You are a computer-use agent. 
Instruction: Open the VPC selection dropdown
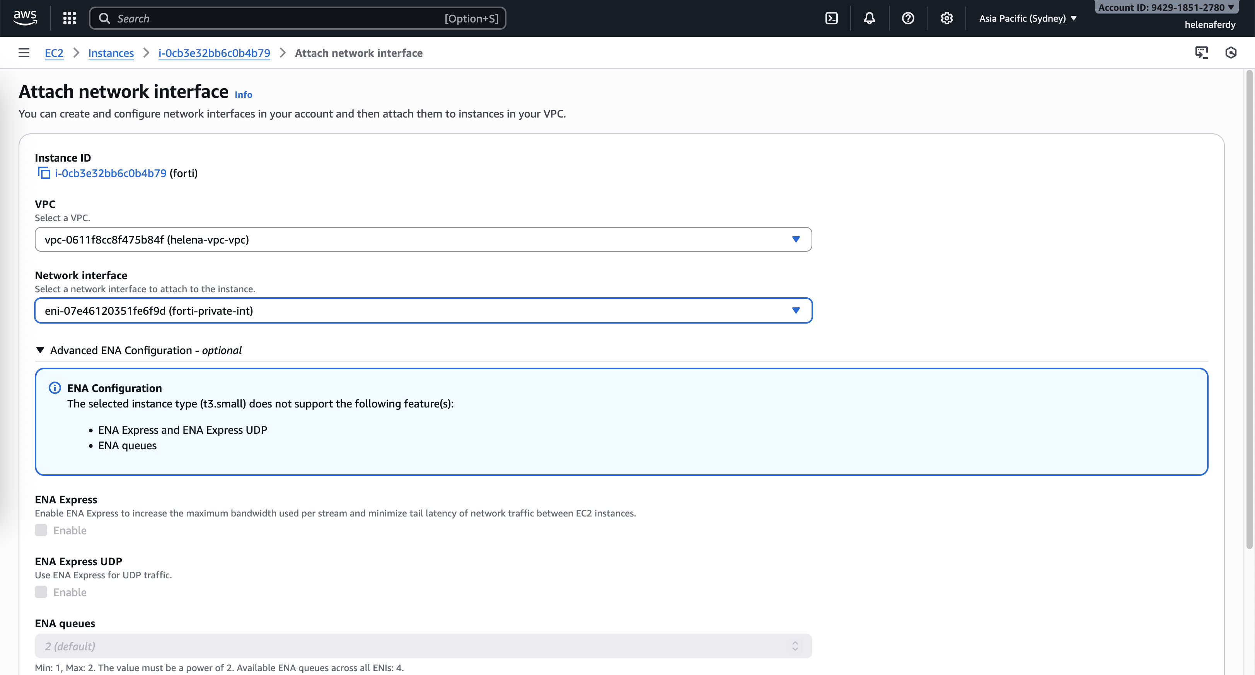tap(423, 239)
